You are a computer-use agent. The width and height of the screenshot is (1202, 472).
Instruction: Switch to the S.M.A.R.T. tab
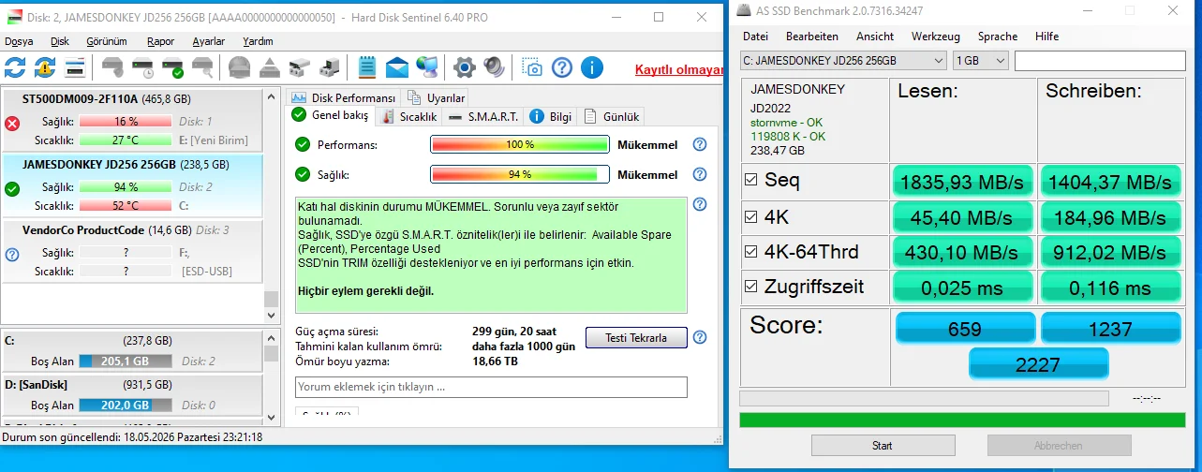(x=482, y=116)
